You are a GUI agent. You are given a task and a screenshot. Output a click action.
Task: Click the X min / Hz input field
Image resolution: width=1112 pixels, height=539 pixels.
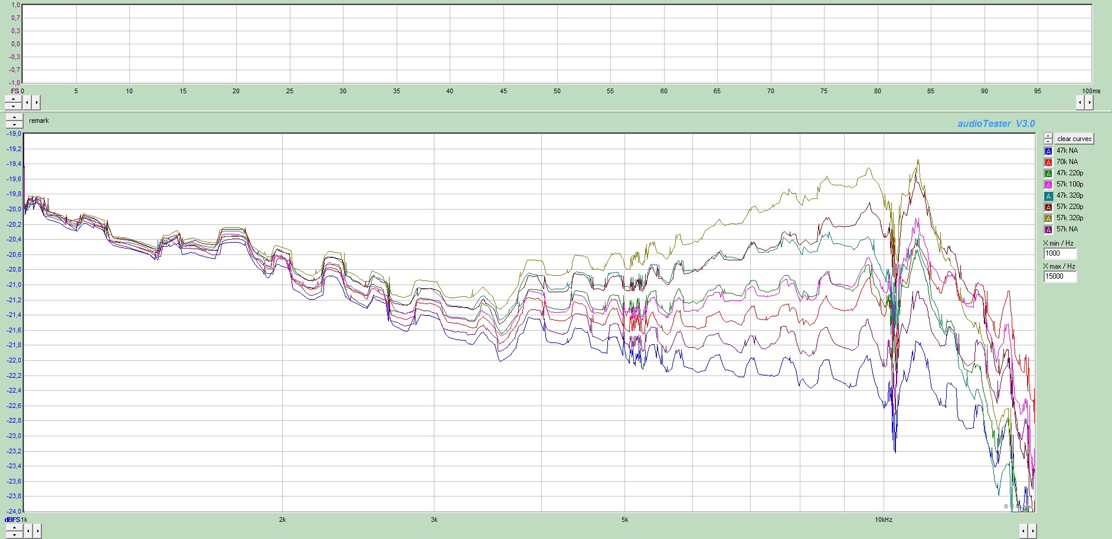(x=1059, y=253)
